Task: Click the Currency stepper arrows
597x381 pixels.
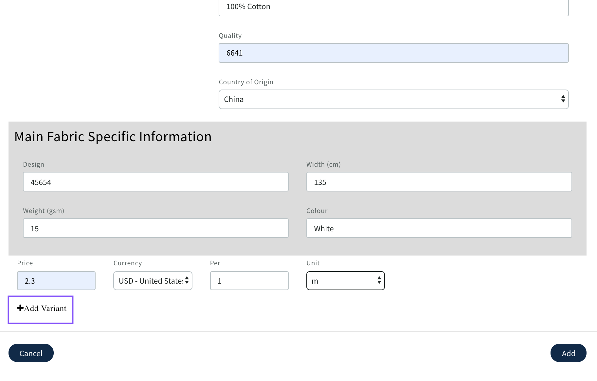Action: (187, 281)
